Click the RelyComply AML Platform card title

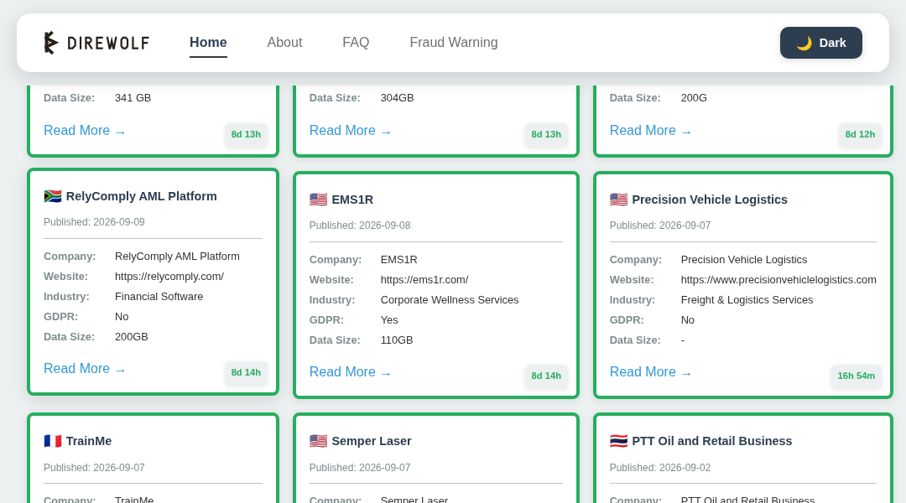coord(142,196)
